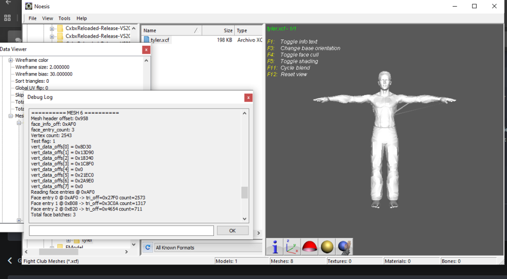Click the red dome icon in viewport toolbar

(309, 247)
